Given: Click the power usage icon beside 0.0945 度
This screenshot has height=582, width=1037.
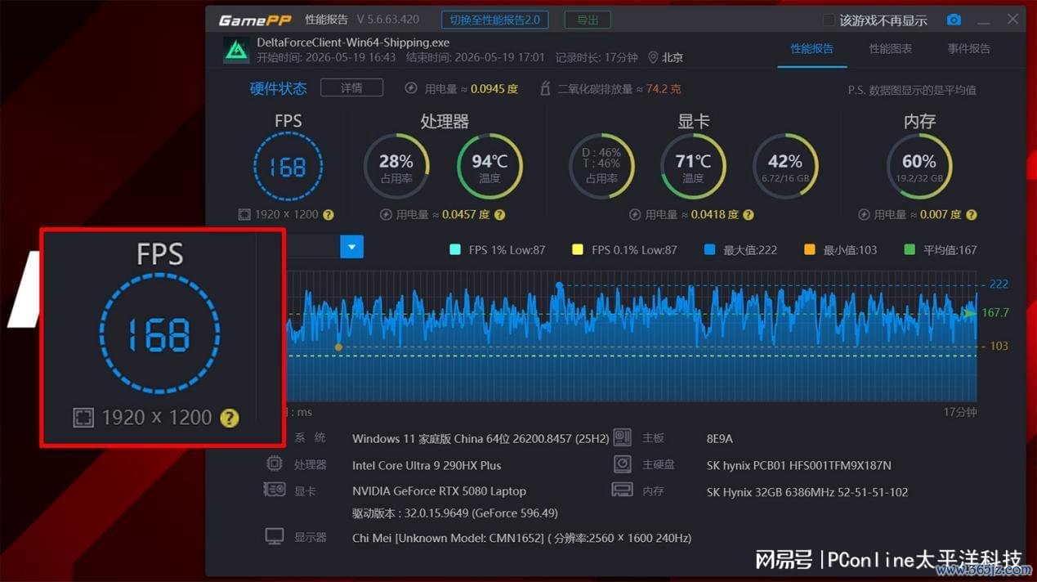Looking at the screenshot, I should (411, 88).
